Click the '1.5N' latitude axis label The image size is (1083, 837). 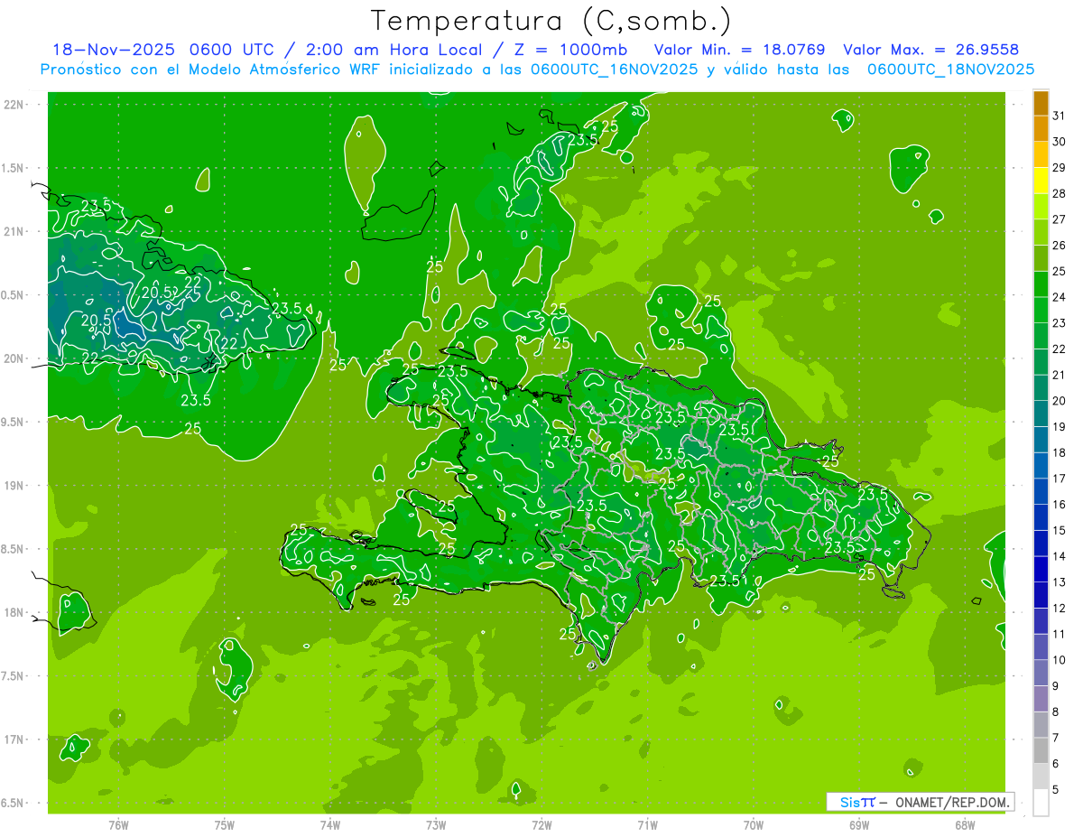14,168
